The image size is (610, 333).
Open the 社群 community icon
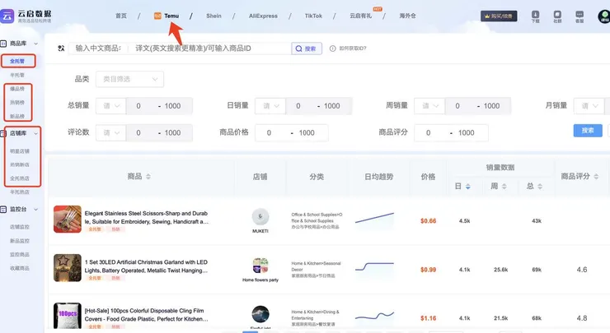[557, 14]
